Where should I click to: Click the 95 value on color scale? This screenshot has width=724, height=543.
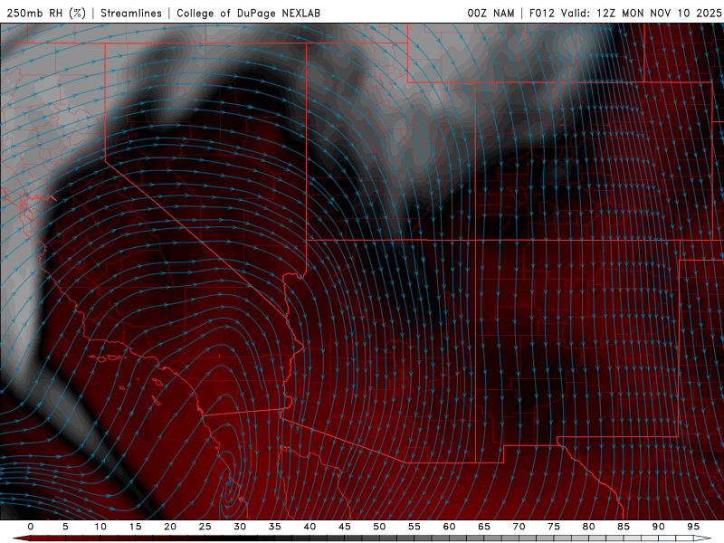(x=693, y=527)
